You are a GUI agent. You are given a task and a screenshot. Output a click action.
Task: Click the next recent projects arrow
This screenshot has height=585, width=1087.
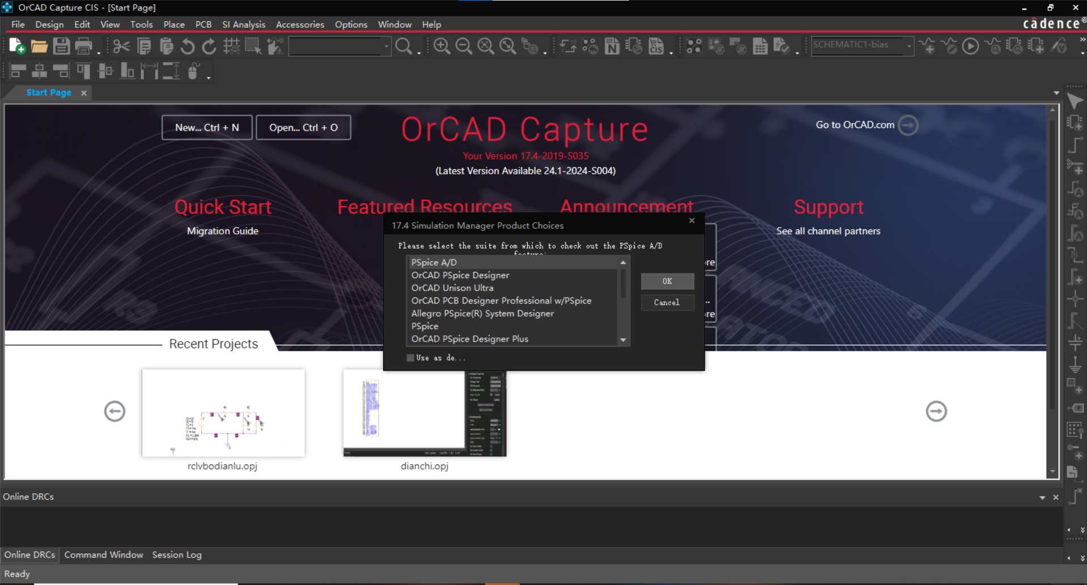click(x=936, y=411)
